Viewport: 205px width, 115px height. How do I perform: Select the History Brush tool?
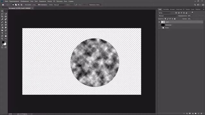click(2, 25)
